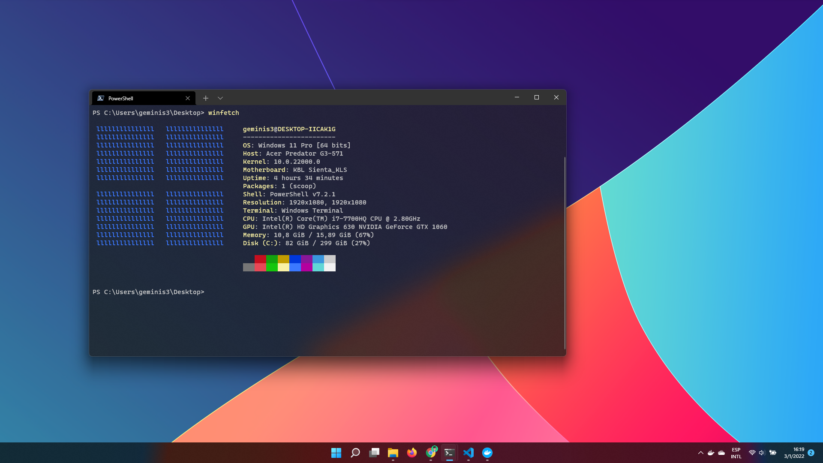The height and width of the screenshot is (463, 823).
Task: Open notification center badge showing 2
Action: click(x=811, y=453)
